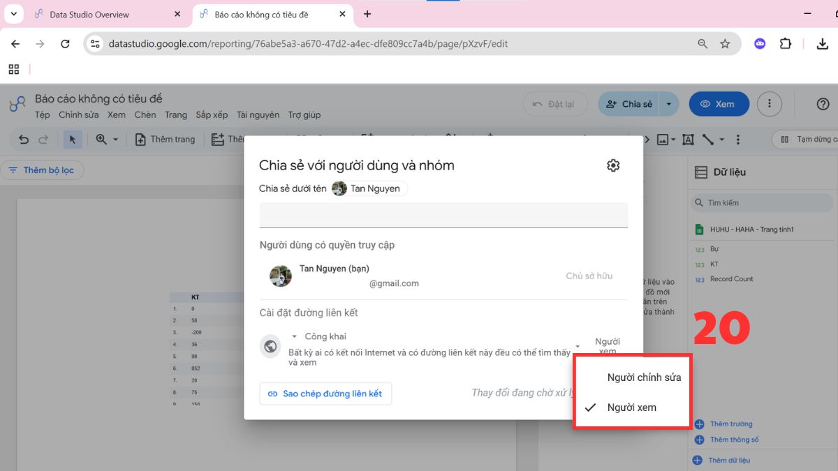Add a page with Thêm trang
Screen dimensions: 838x471
point(165,140)
